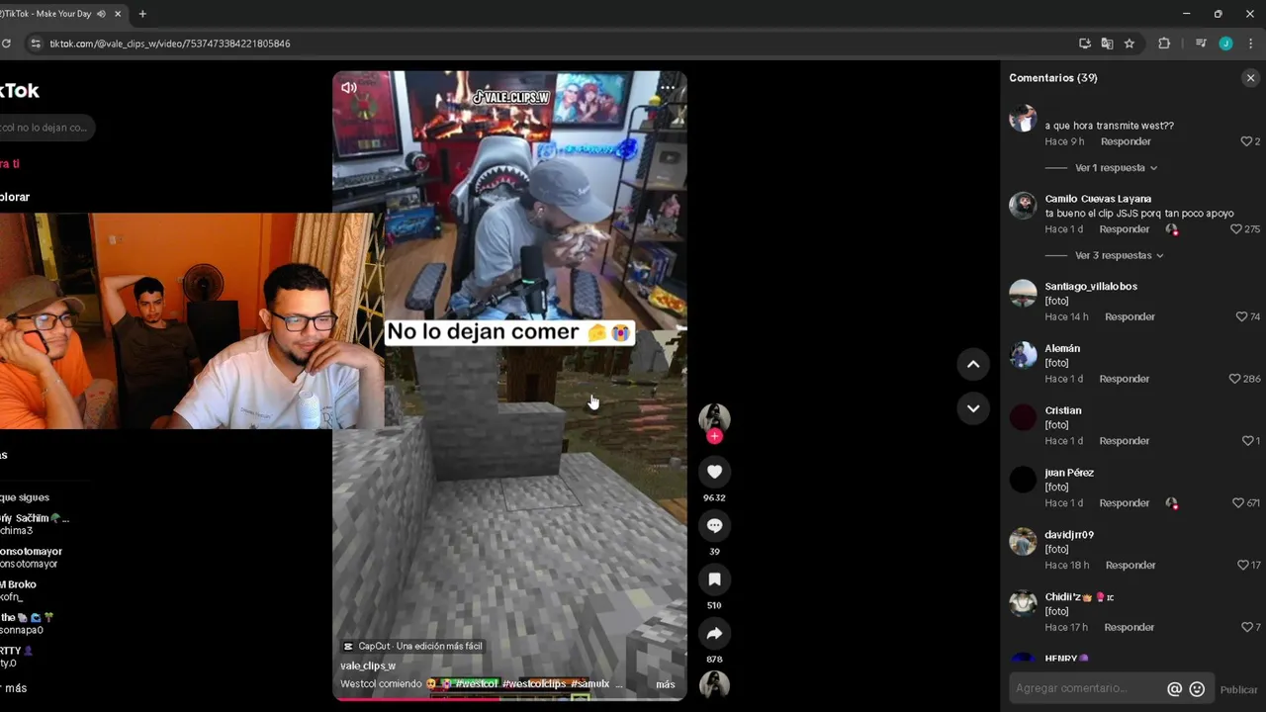Focus the 'Agregar comentario...' field

coord(1088,688)
